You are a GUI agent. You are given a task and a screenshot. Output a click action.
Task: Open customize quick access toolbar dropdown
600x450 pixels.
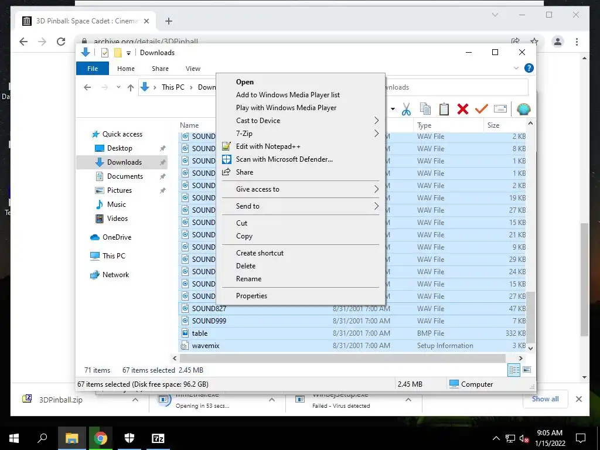[x=128, y=53]
